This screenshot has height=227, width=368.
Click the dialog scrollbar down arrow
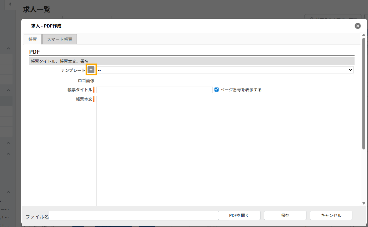tap(364, 203)
